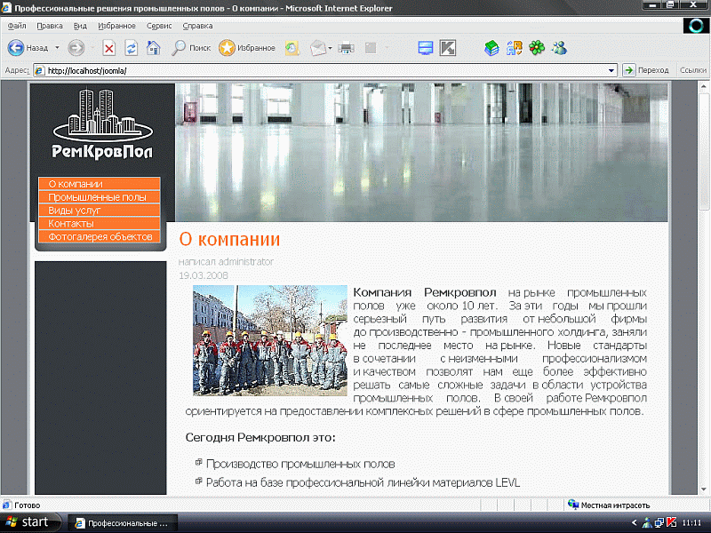Open the Kaspersky icon in system tray
The width and height of the screenshot is (711, 533).
point(671,524)
